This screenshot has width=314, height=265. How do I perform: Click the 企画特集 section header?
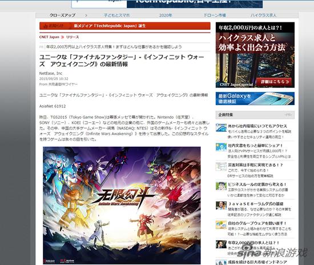coord(255,115)
